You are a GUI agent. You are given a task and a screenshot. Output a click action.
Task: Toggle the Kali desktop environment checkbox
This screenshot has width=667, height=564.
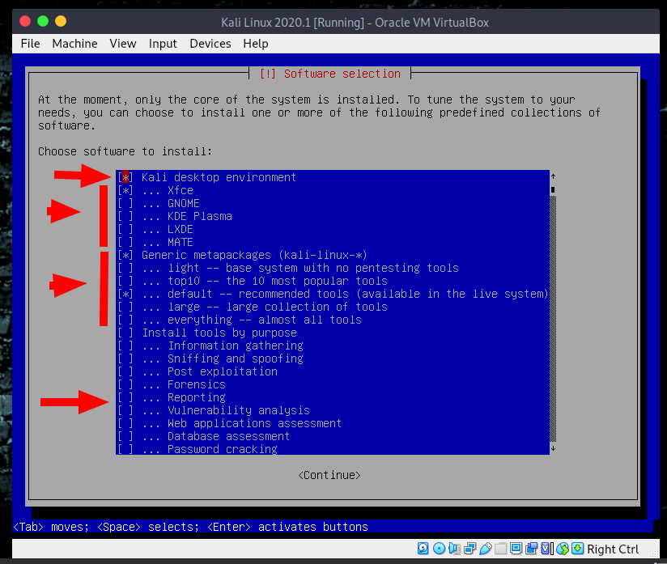(125, 177)
